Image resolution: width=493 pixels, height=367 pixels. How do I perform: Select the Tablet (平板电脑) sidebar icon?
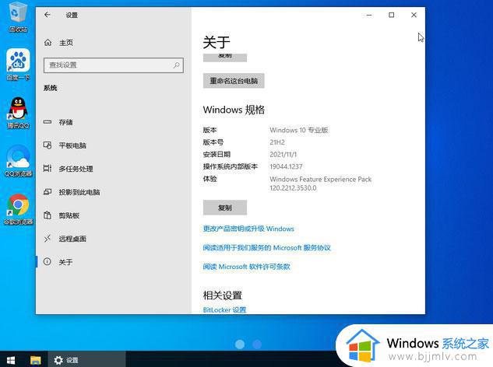click(x=48, y=145)
